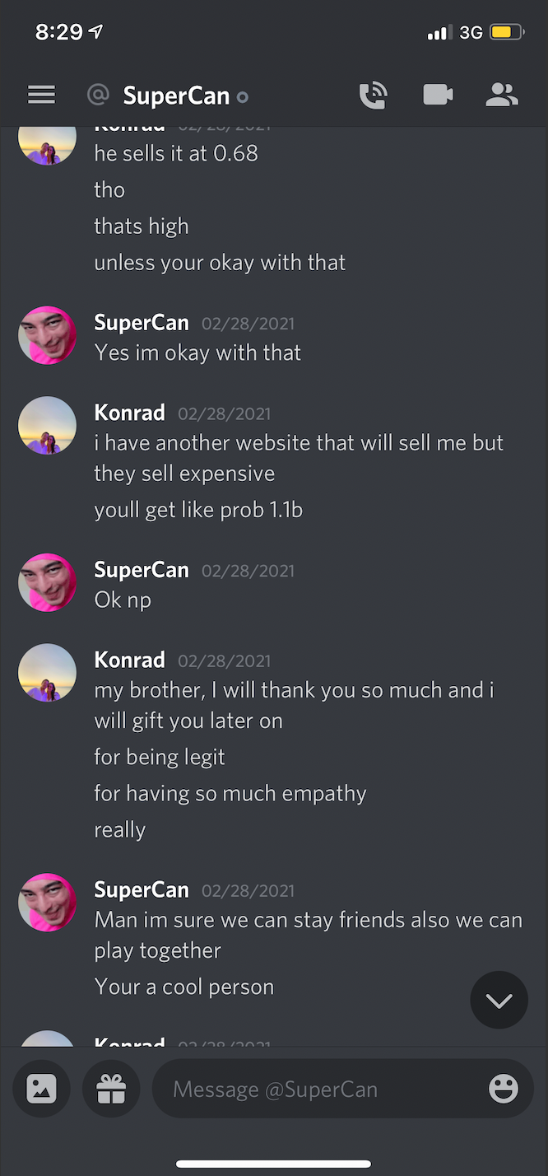
Task: Open the emoji picker
Action: click(504, 1089)
